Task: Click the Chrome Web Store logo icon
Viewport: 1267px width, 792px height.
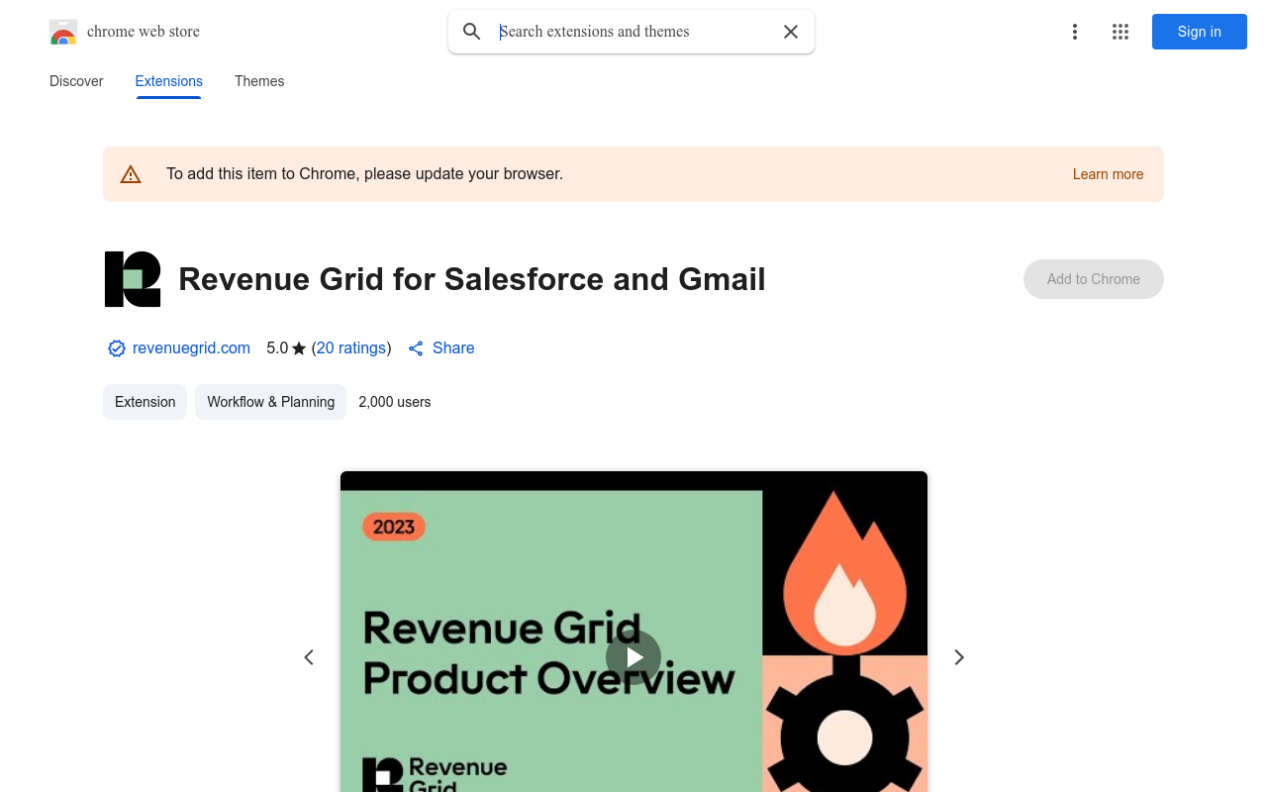Action: pos(63,32)
